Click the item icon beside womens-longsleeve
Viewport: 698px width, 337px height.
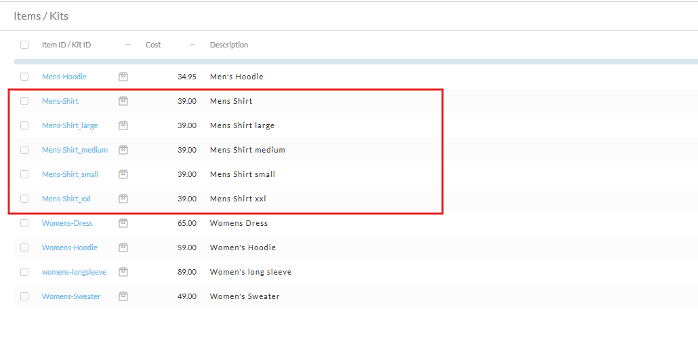point(123,271)
